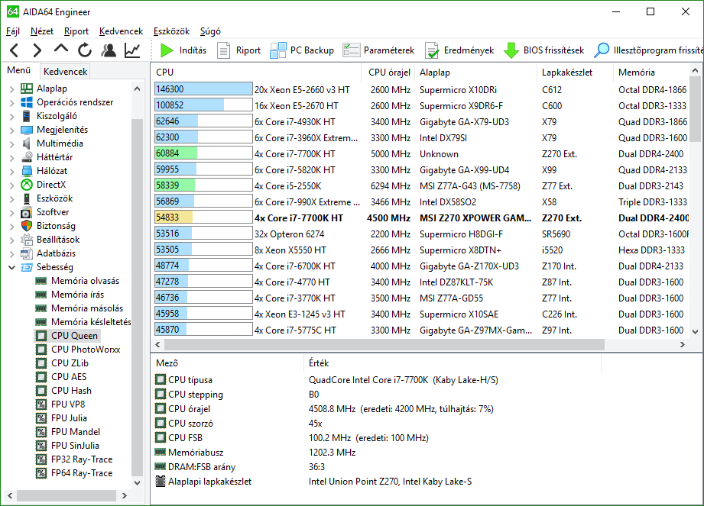Select Alaplap in the tree
704x506 pixels.
(x=52, y=89)
